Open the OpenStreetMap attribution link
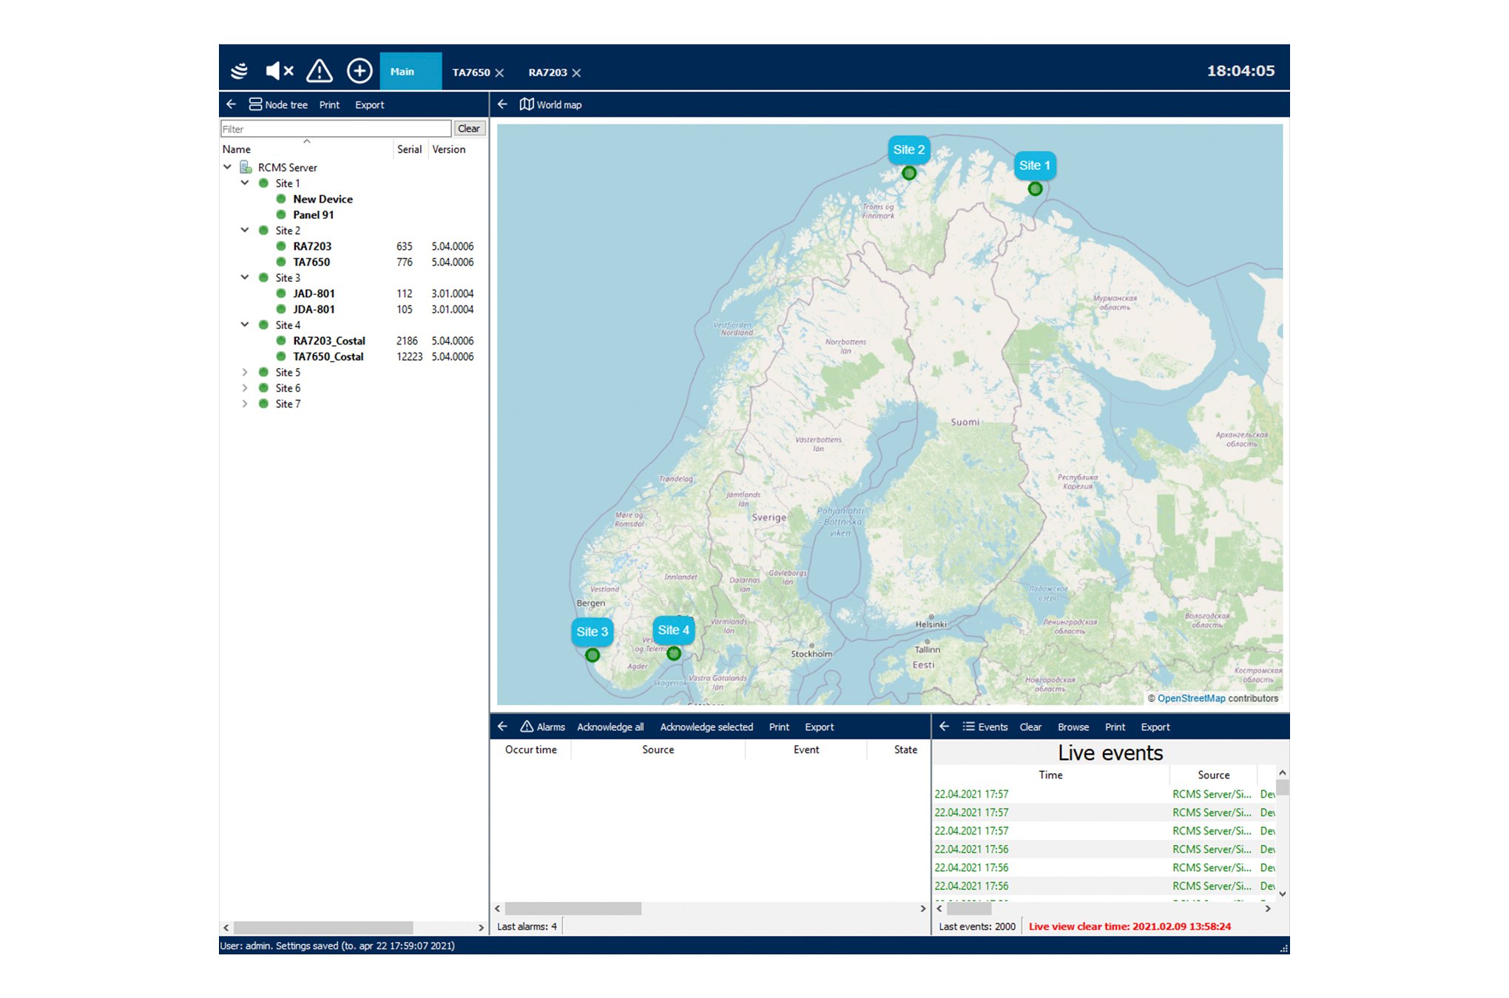Viewport: 1509px width, 998px height. [1191, 699]
